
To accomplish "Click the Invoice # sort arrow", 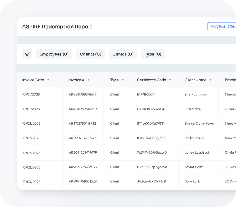I will pyautogui.click(x=88, y=80).
